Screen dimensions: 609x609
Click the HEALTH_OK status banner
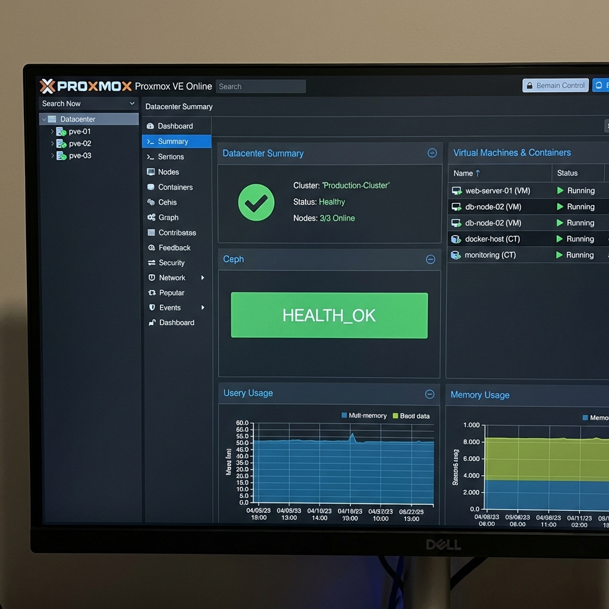point(329,315)
